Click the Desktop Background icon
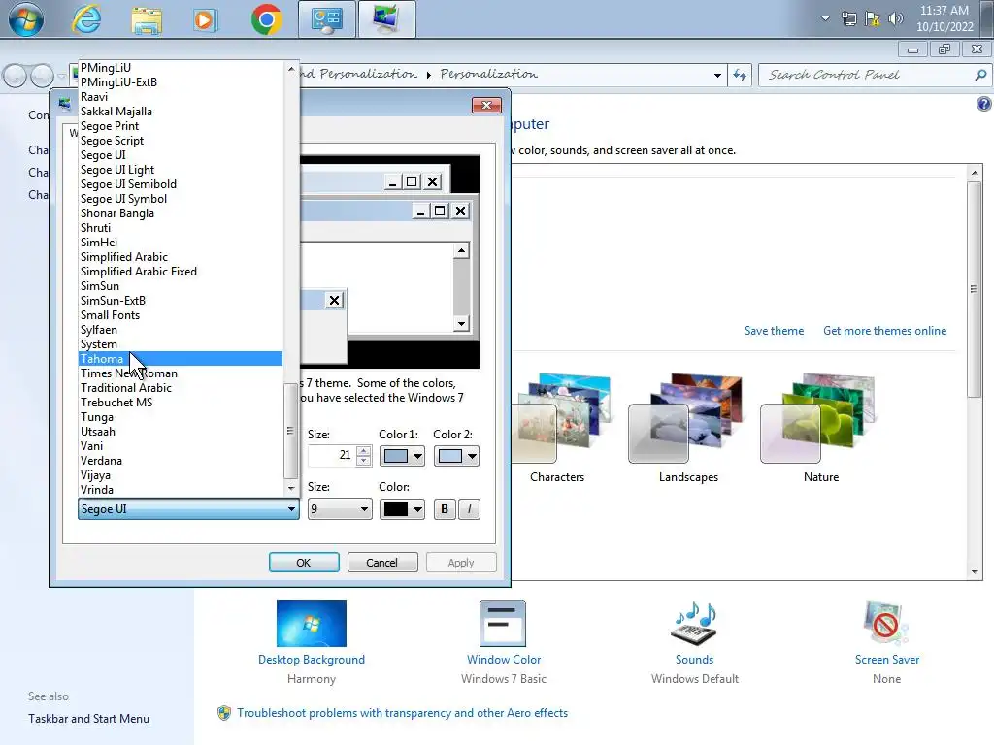The height and width of the screenshot is (745, 994). [312, 624]
